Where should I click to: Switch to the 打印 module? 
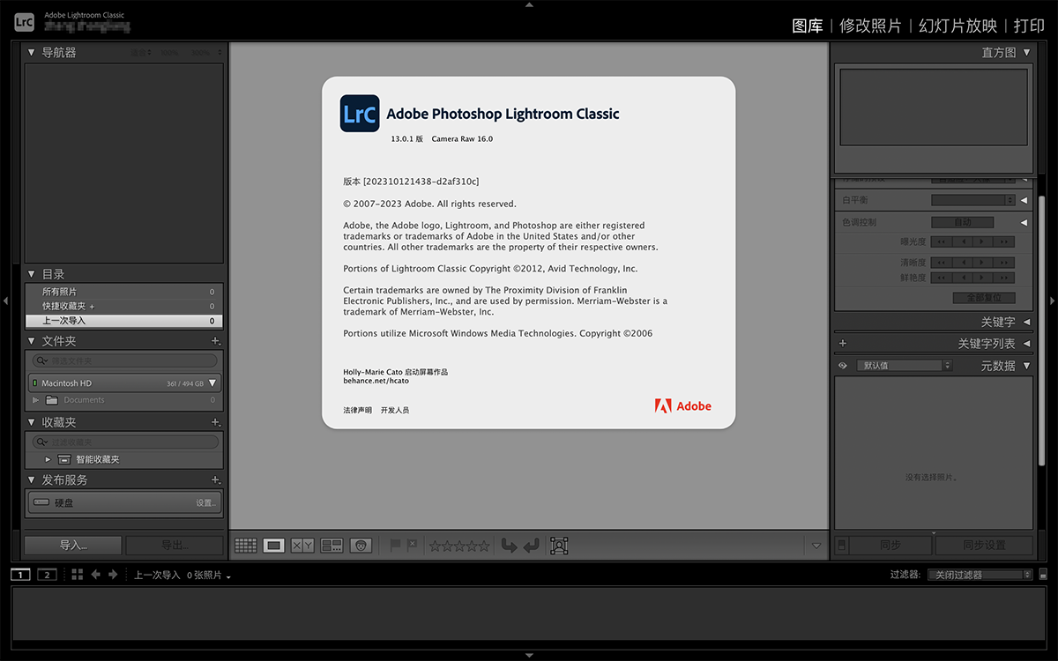[1029, 26]
